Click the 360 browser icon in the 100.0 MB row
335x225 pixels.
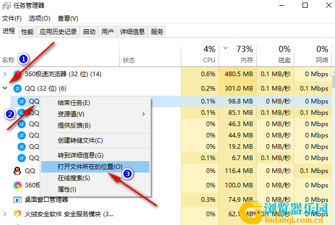(18, 185)
